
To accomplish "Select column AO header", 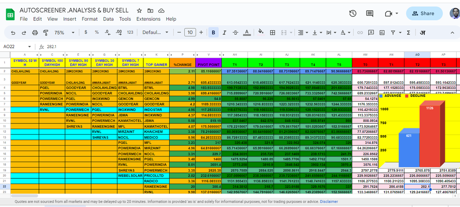I will click(x=417, y=55).
